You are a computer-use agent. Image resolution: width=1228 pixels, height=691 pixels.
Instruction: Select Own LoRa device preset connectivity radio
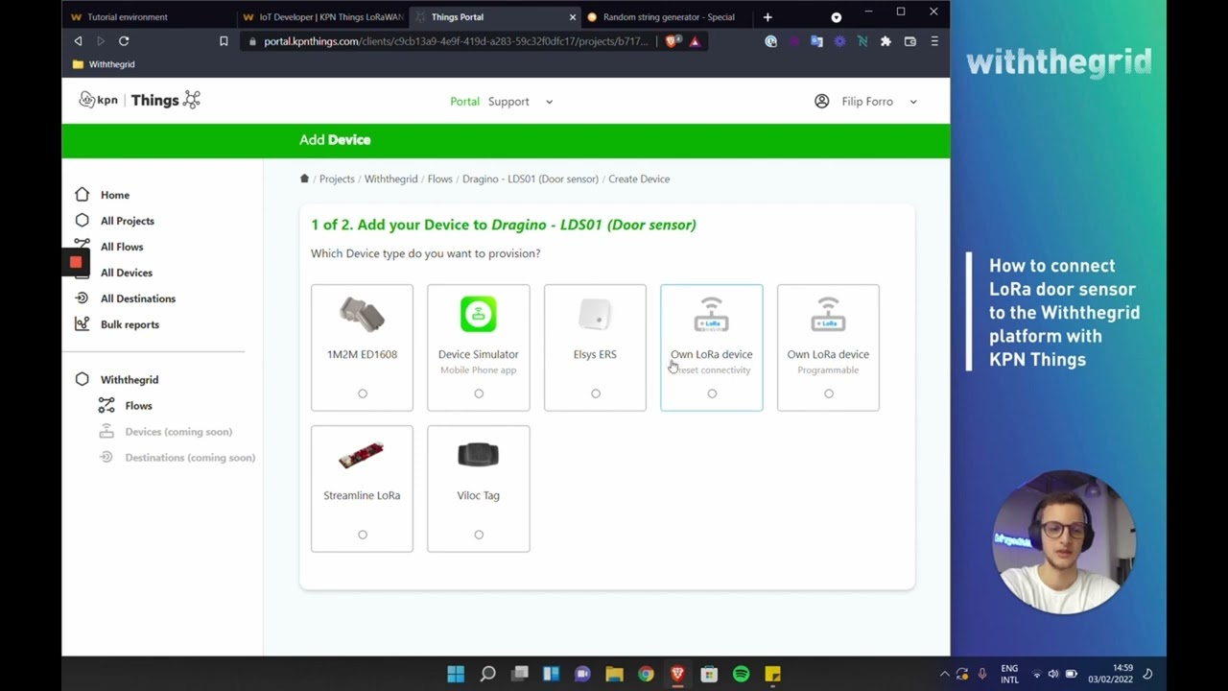pos(712,393)
